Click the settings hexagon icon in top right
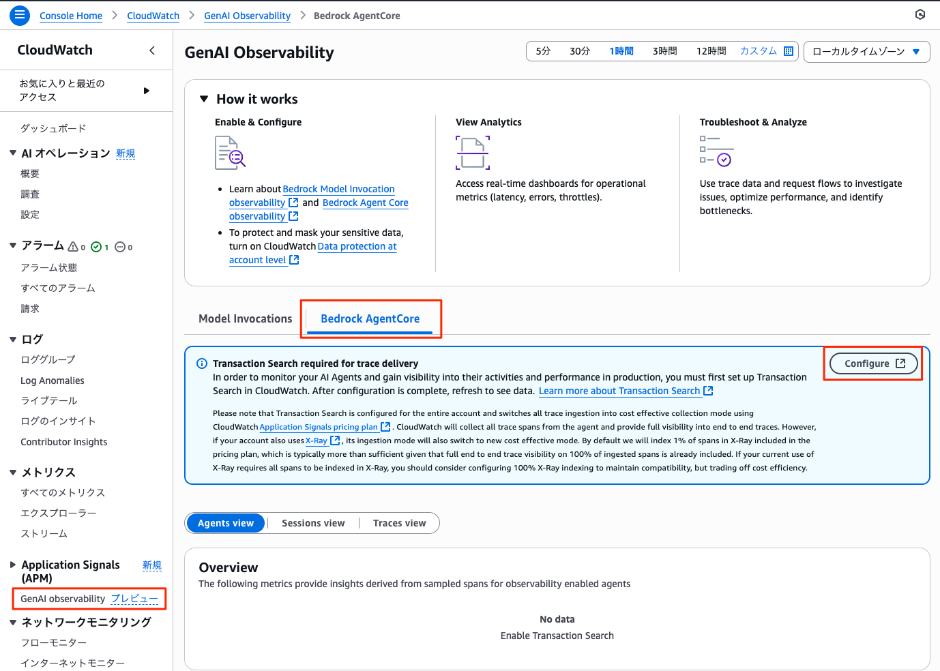 coord(920,14)
